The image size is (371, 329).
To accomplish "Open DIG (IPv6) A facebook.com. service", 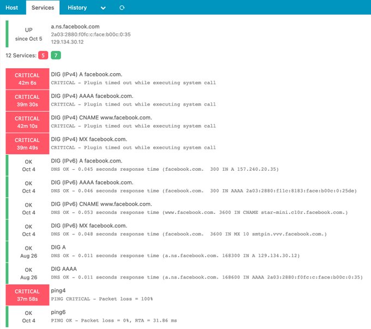I will [87, 161].
